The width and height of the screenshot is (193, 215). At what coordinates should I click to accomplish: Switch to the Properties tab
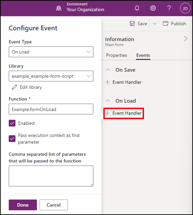116,55
